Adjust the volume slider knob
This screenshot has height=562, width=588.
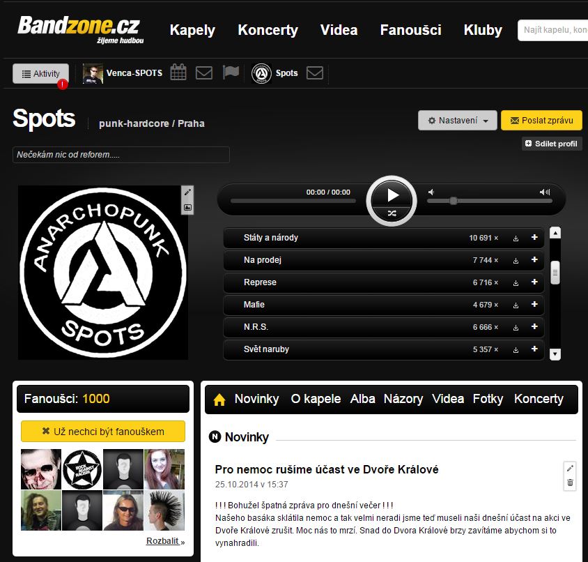[454, 201]
